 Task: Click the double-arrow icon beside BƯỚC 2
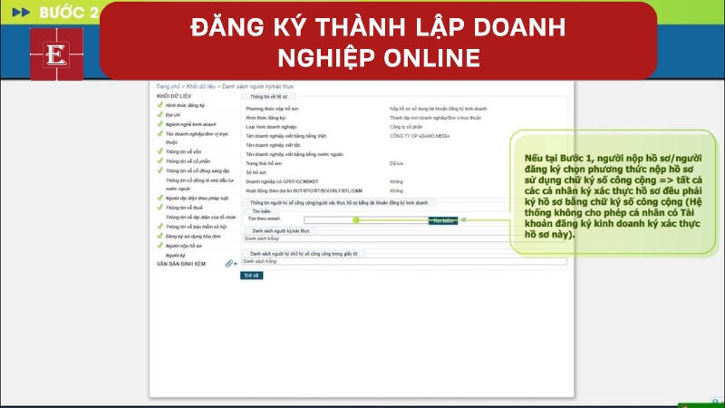click(21, 13)
